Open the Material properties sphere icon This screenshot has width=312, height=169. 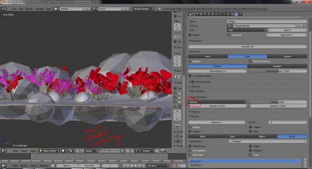(229, 14)
